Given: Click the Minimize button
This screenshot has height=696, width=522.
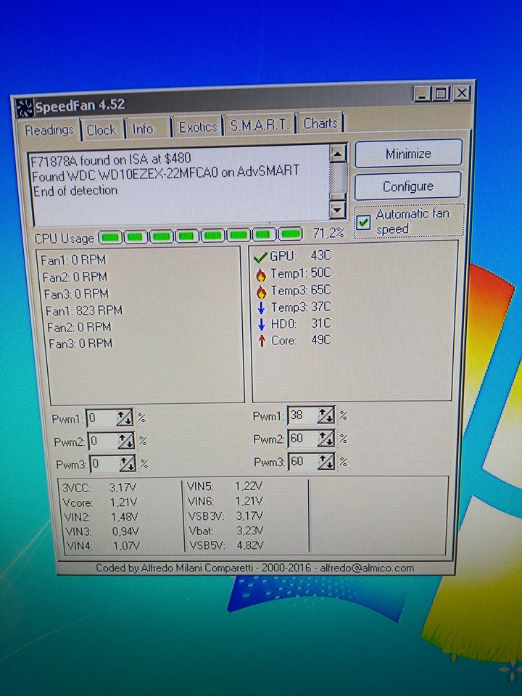Looking at the screenshot, I should point(408,154).
